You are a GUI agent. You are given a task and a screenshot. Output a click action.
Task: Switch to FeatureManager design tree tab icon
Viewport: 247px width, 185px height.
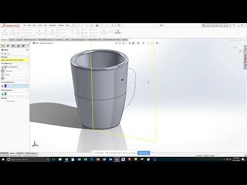[3, 46]
